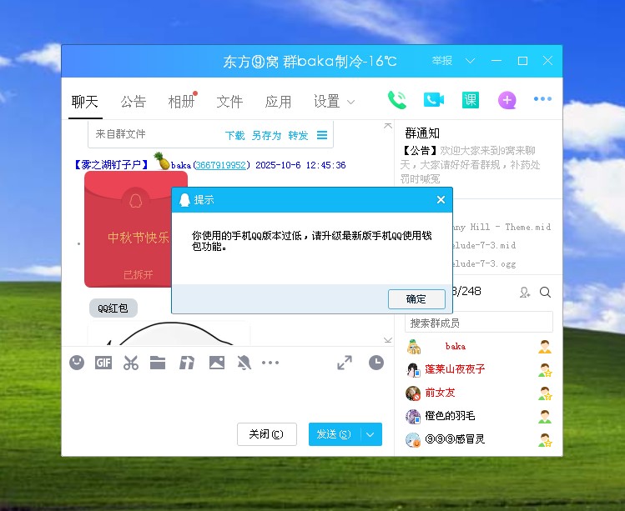
Task: Click the message text input area
Action: (228, 396)
